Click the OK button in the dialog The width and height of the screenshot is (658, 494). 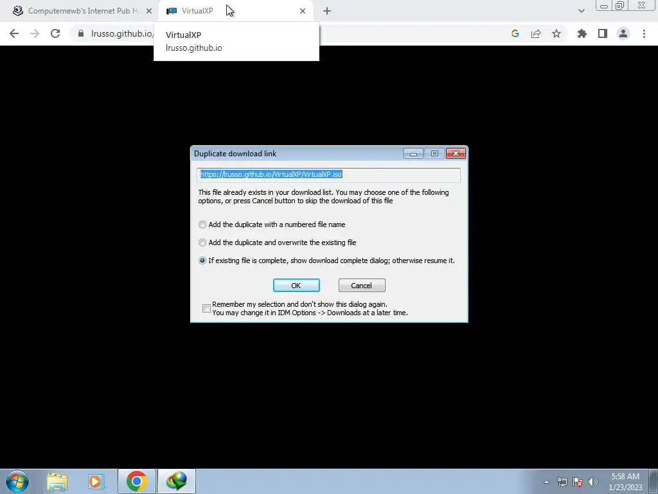296,285
